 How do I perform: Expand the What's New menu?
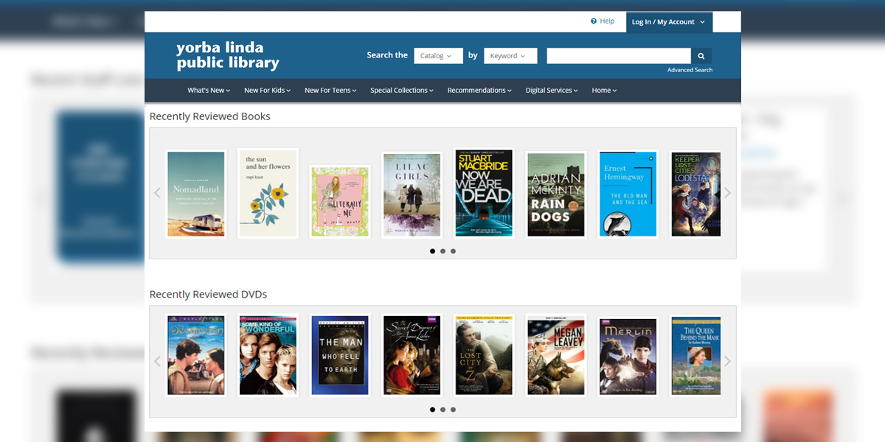tap(209, 91)
